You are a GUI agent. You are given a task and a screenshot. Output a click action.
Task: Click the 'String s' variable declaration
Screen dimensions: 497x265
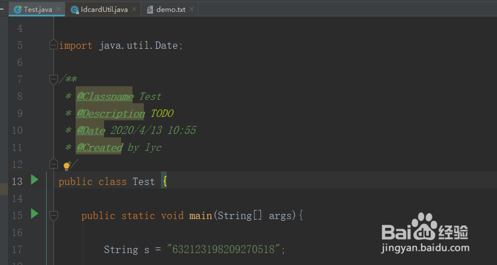tap(126, 250)
